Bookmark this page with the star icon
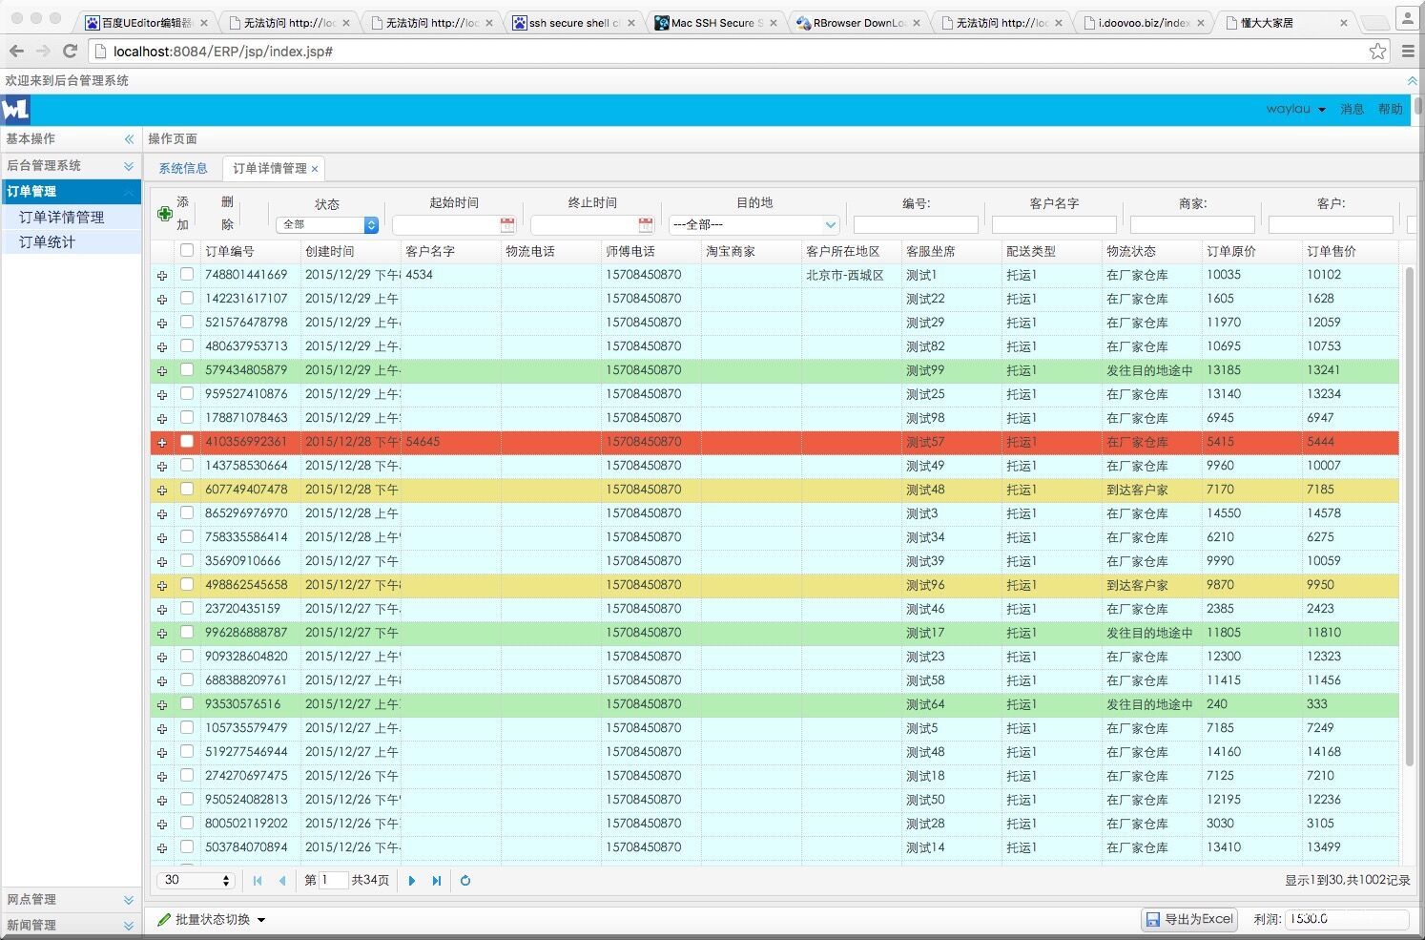The width and height of the screenshot is (1425, 940). (x=1377, y=52)
